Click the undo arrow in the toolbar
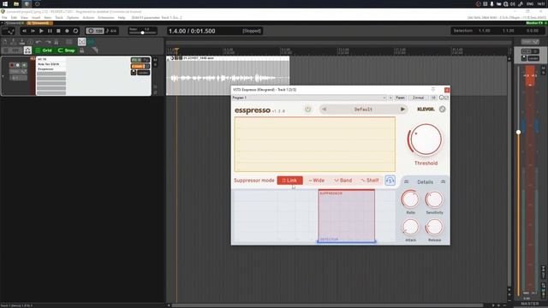The height and width of the screenshot is (308, 548). pos(39,42)
